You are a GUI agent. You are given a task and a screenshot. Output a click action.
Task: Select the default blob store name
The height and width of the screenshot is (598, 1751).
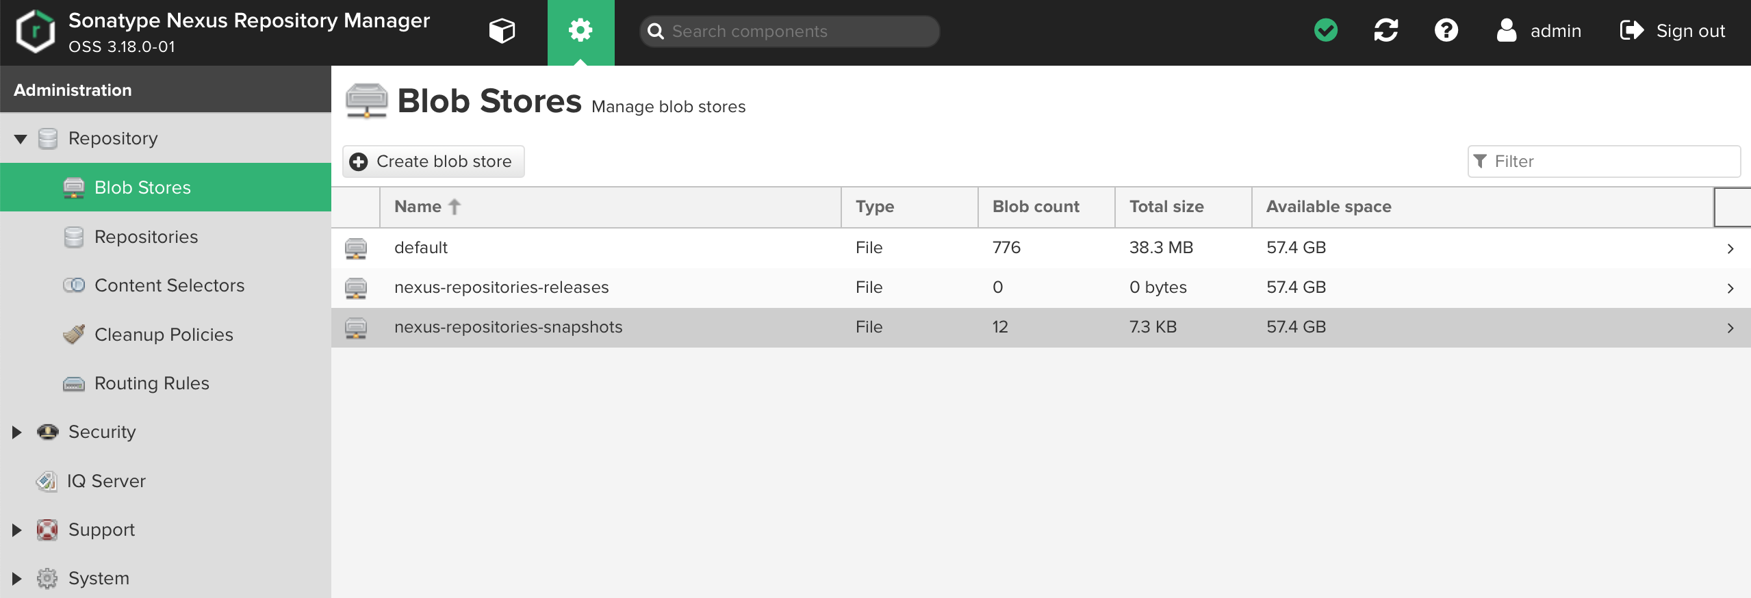[420, 248]
